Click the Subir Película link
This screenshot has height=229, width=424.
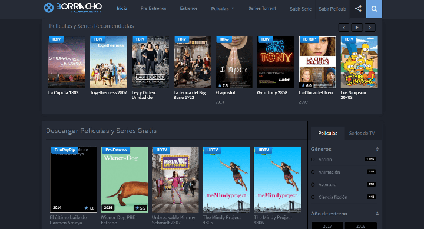332,9
